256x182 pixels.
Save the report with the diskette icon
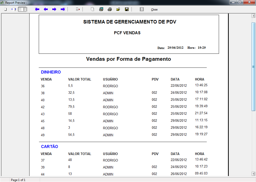tap(127, 9)
